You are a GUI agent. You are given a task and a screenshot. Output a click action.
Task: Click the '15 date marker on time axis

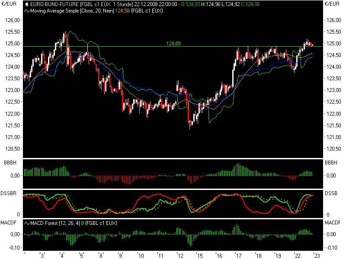(x=199, y=256)
